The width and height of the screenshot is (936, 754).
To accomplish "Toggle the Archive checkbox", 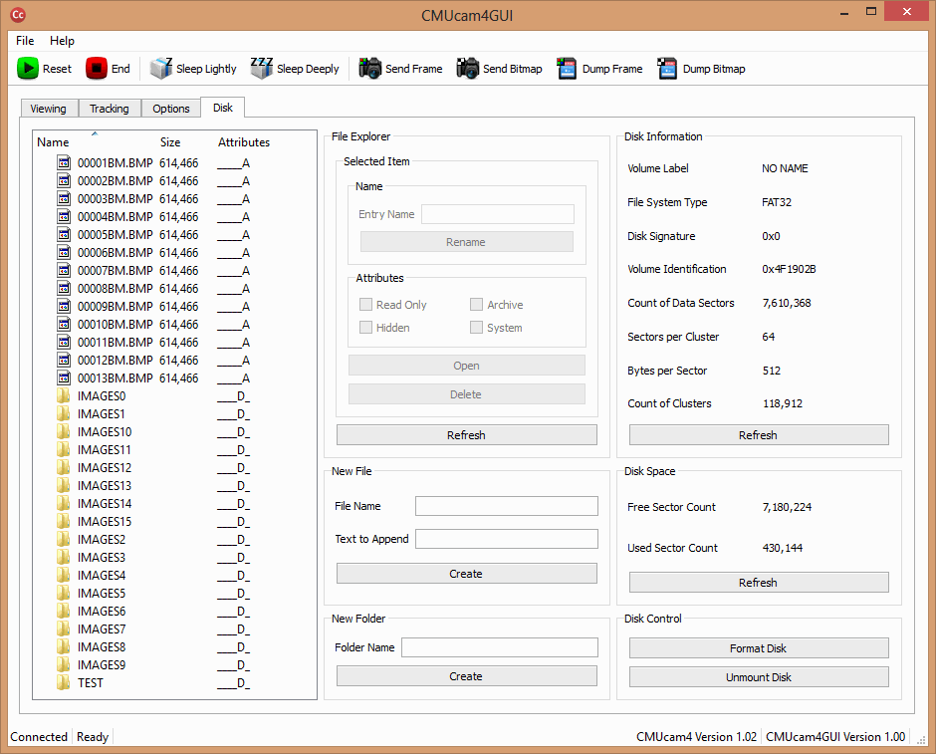I will (x=476, y=305).
